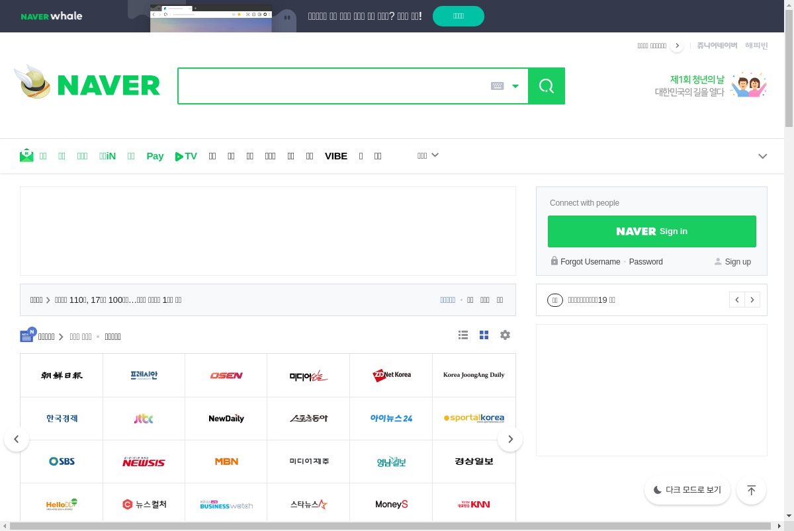
Task: Click the 쥬니어네이버 link
Action: point(717,46)
